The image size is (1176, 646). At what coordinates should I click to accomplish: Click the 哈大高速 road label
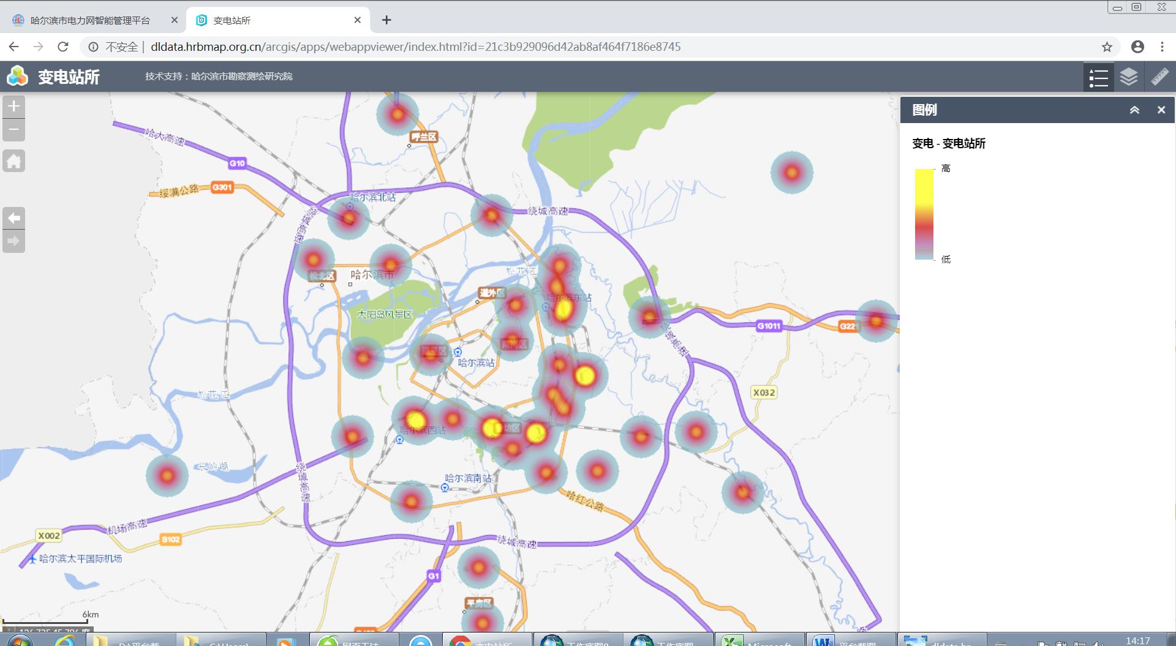(x=165, y=137)
